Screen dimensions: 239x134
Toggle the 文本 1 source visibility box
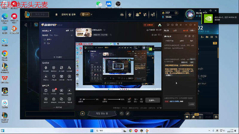point(45,40)
